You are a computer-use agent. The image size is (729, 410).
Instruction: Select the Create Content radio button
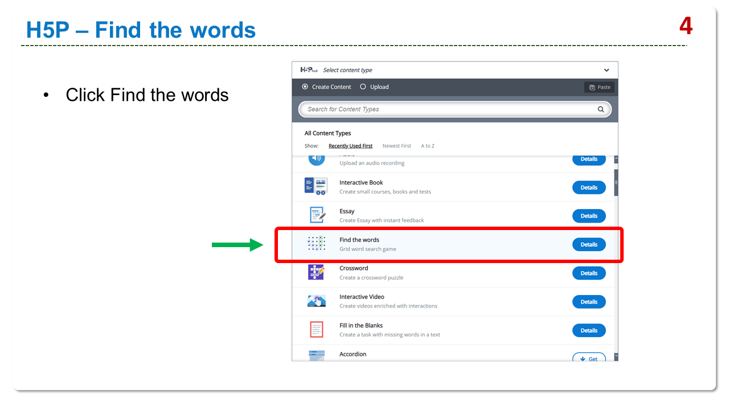tap(305, 87)
